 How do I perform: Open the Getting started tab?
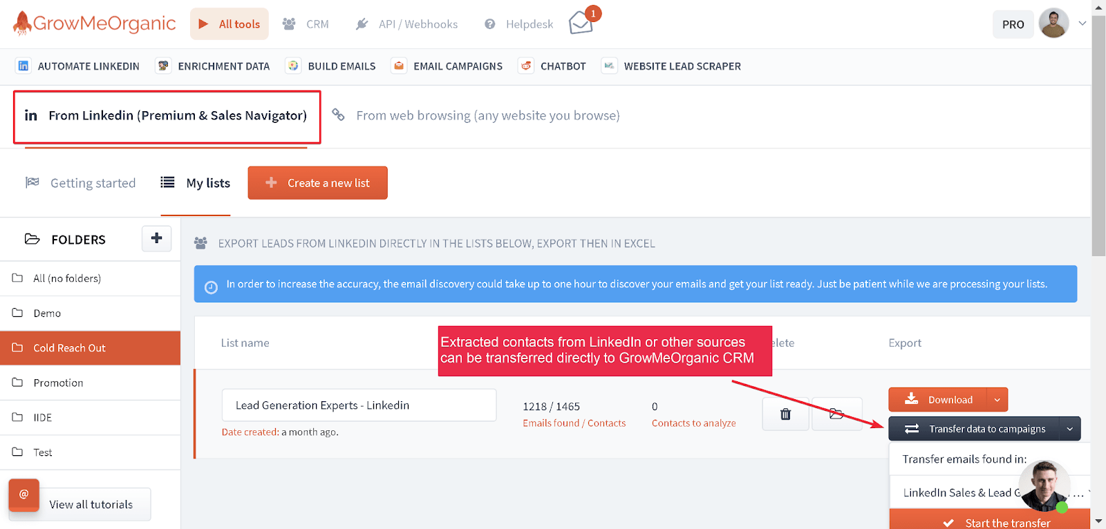[81, 183]
